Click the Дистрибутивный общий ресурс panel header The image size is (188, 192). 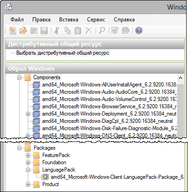click(x=95, y=44)
